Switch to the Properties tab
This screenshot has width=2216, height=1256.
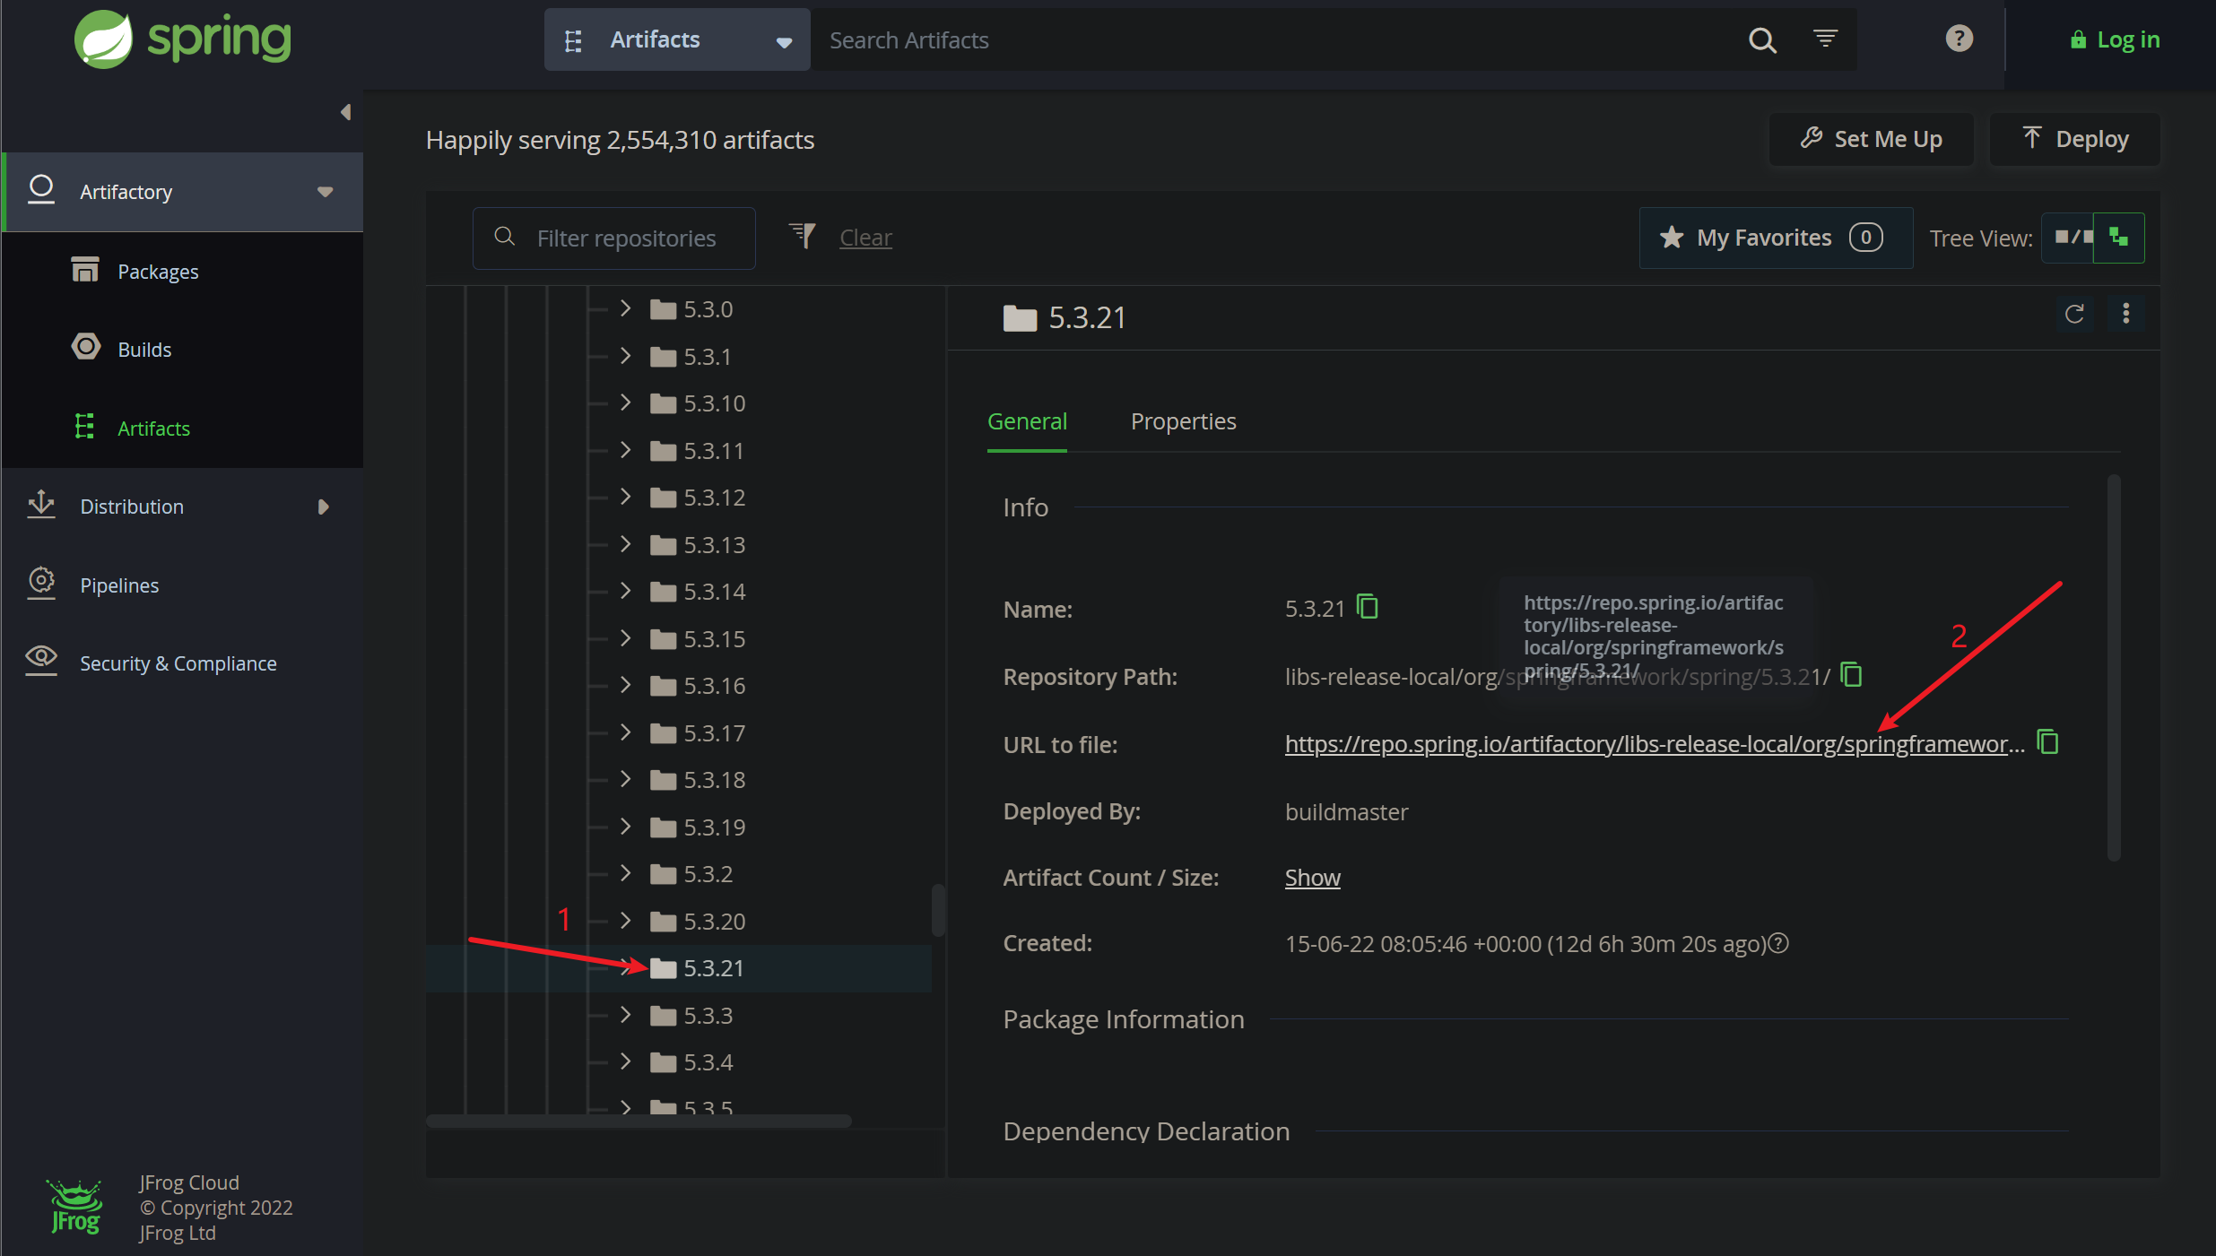tap(1183, 421)
